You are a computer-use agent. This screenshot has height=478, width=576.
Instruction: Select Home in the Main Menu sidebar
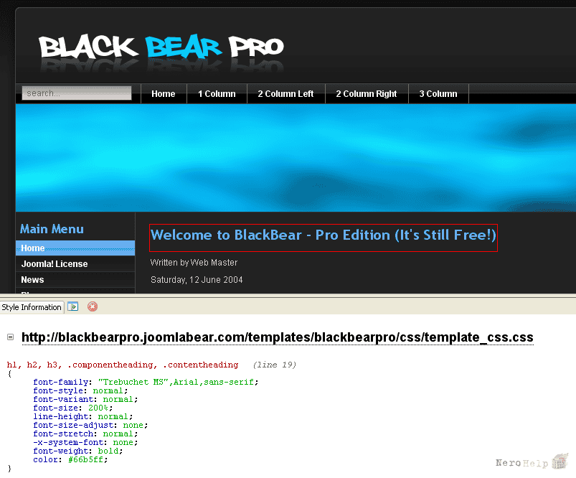[x=75, y=248]
